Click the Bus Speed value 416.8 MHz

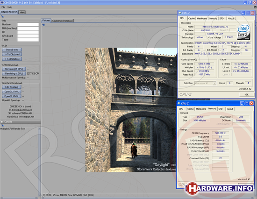[204, 71]
